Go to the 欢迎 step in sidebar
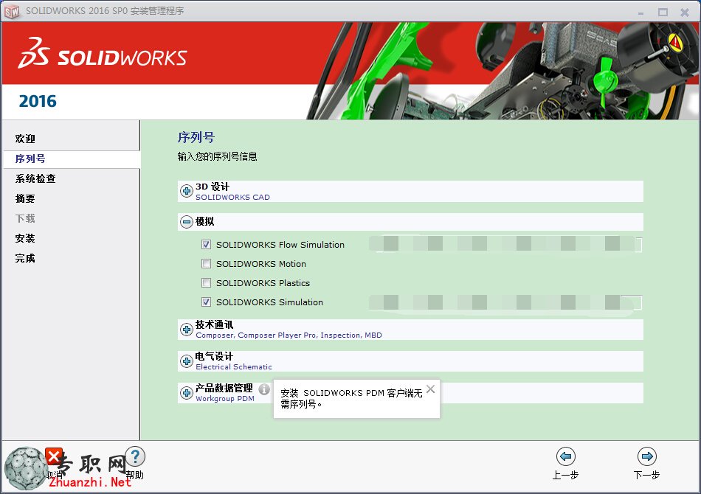Image resolution: width=701 pixels, height=494 pixels. [x=25, y=139]
